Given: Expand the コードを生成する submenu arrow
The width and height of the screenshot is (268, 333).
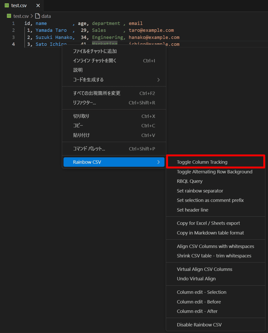Looking at the screenshot, I should 158,80.
